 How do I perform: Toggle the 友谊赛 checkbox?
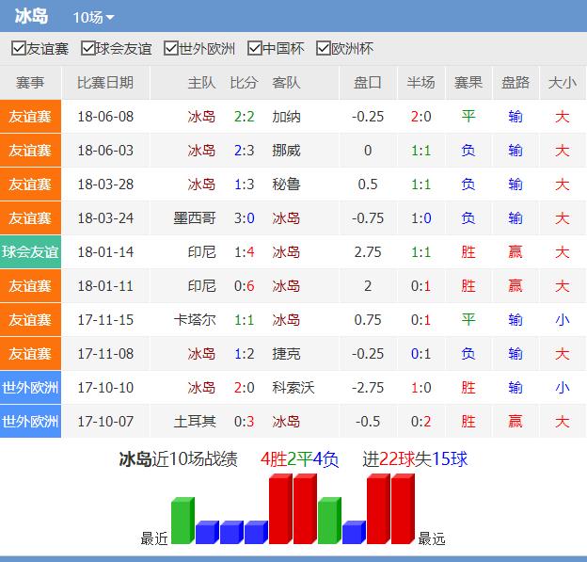(18, 49)
